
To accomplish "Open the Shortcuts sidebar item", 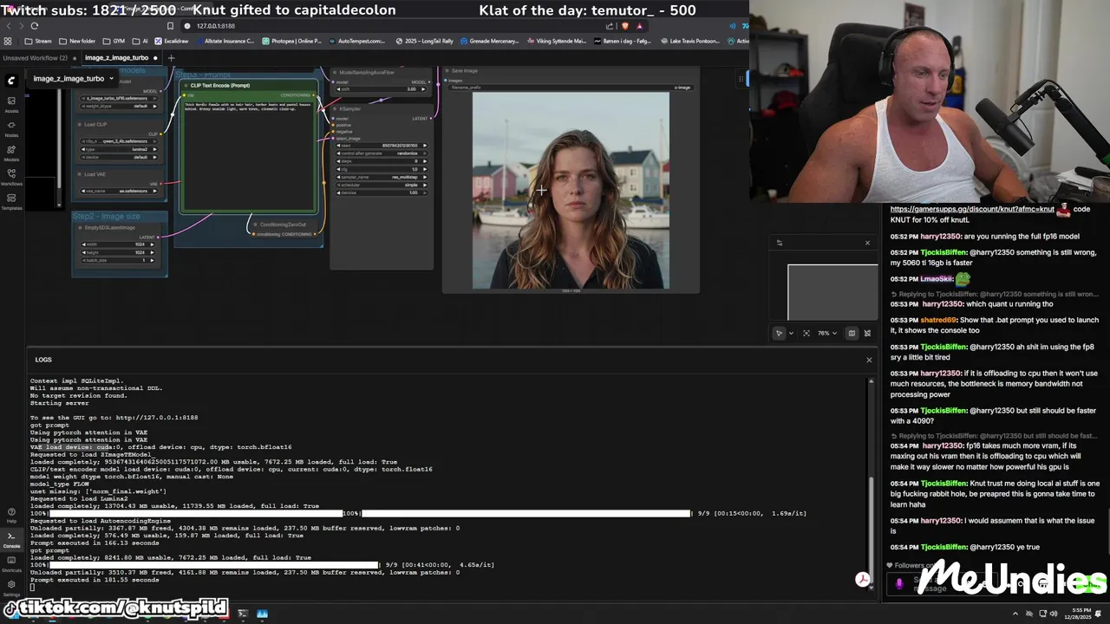I will (11, 563).
